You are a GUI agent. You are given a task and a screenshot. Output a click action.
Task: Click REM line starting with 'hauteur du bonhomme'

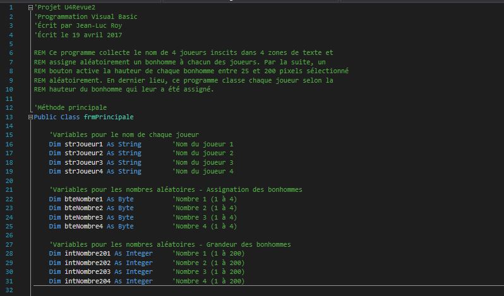(x=124, y=90)
